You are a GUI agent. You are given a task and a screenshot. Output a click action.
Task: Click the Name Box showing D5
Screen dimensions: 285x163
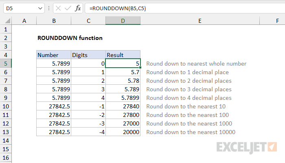24,9
